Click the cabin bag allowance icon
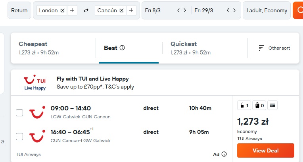The height and width of the screenshot is (162, 303). [244, 106]
